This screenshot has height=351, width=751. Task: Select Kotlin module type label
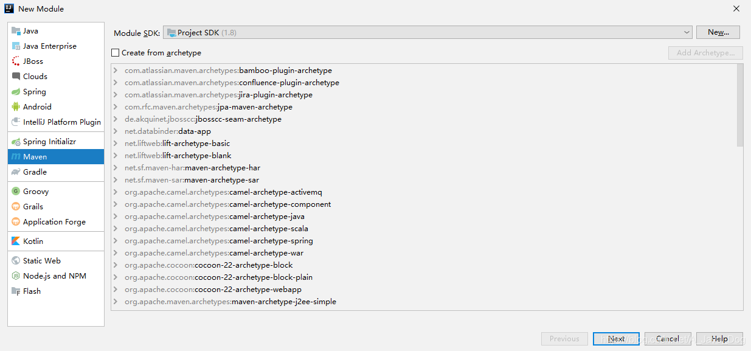pos(33,242)
